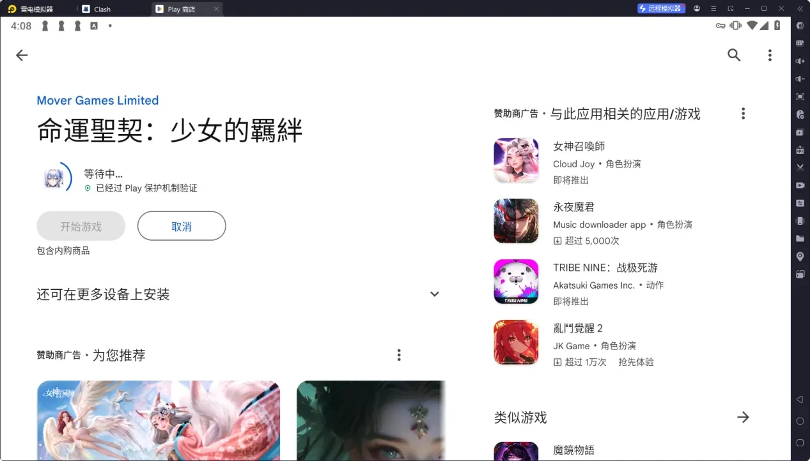Click the install APK icon in sidebar
Viewport: 810px width, 461px height.
(x=800, y=150)
